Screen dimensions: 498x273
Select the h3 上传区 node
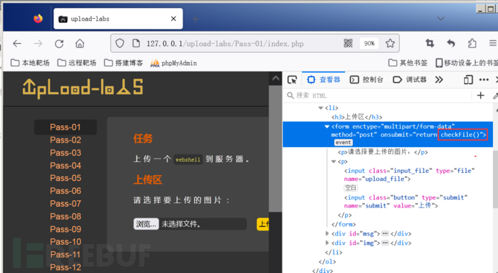pyautogui.click(x=357, y=117)
